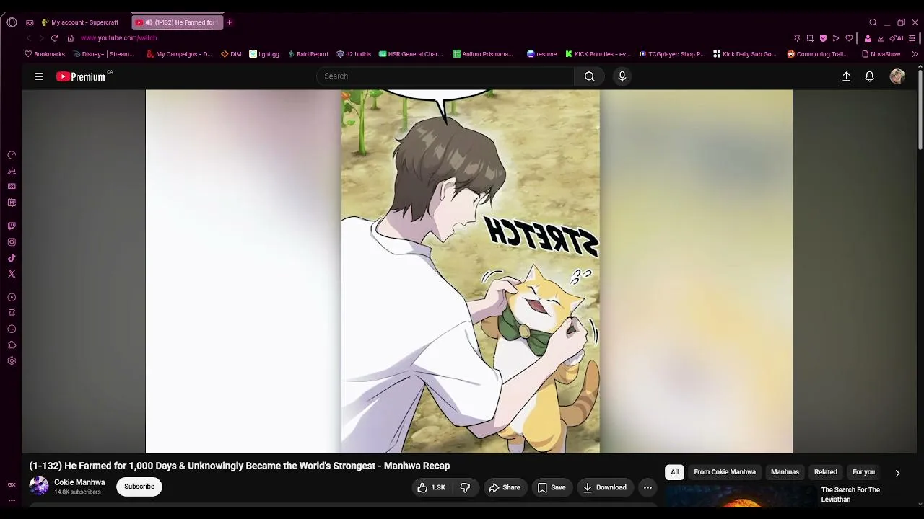This screenshot has height=519, width=924.
Task: Click the manhwa video player
Action: [469, 271]
